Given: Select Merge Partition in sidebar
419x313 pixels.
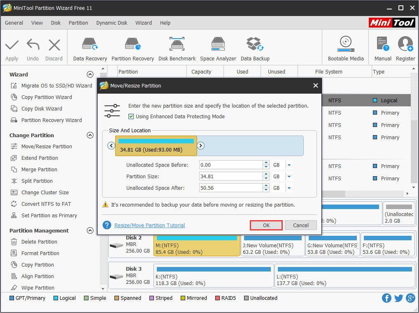Looking at the screenshot, I should [x=34, y=169].
